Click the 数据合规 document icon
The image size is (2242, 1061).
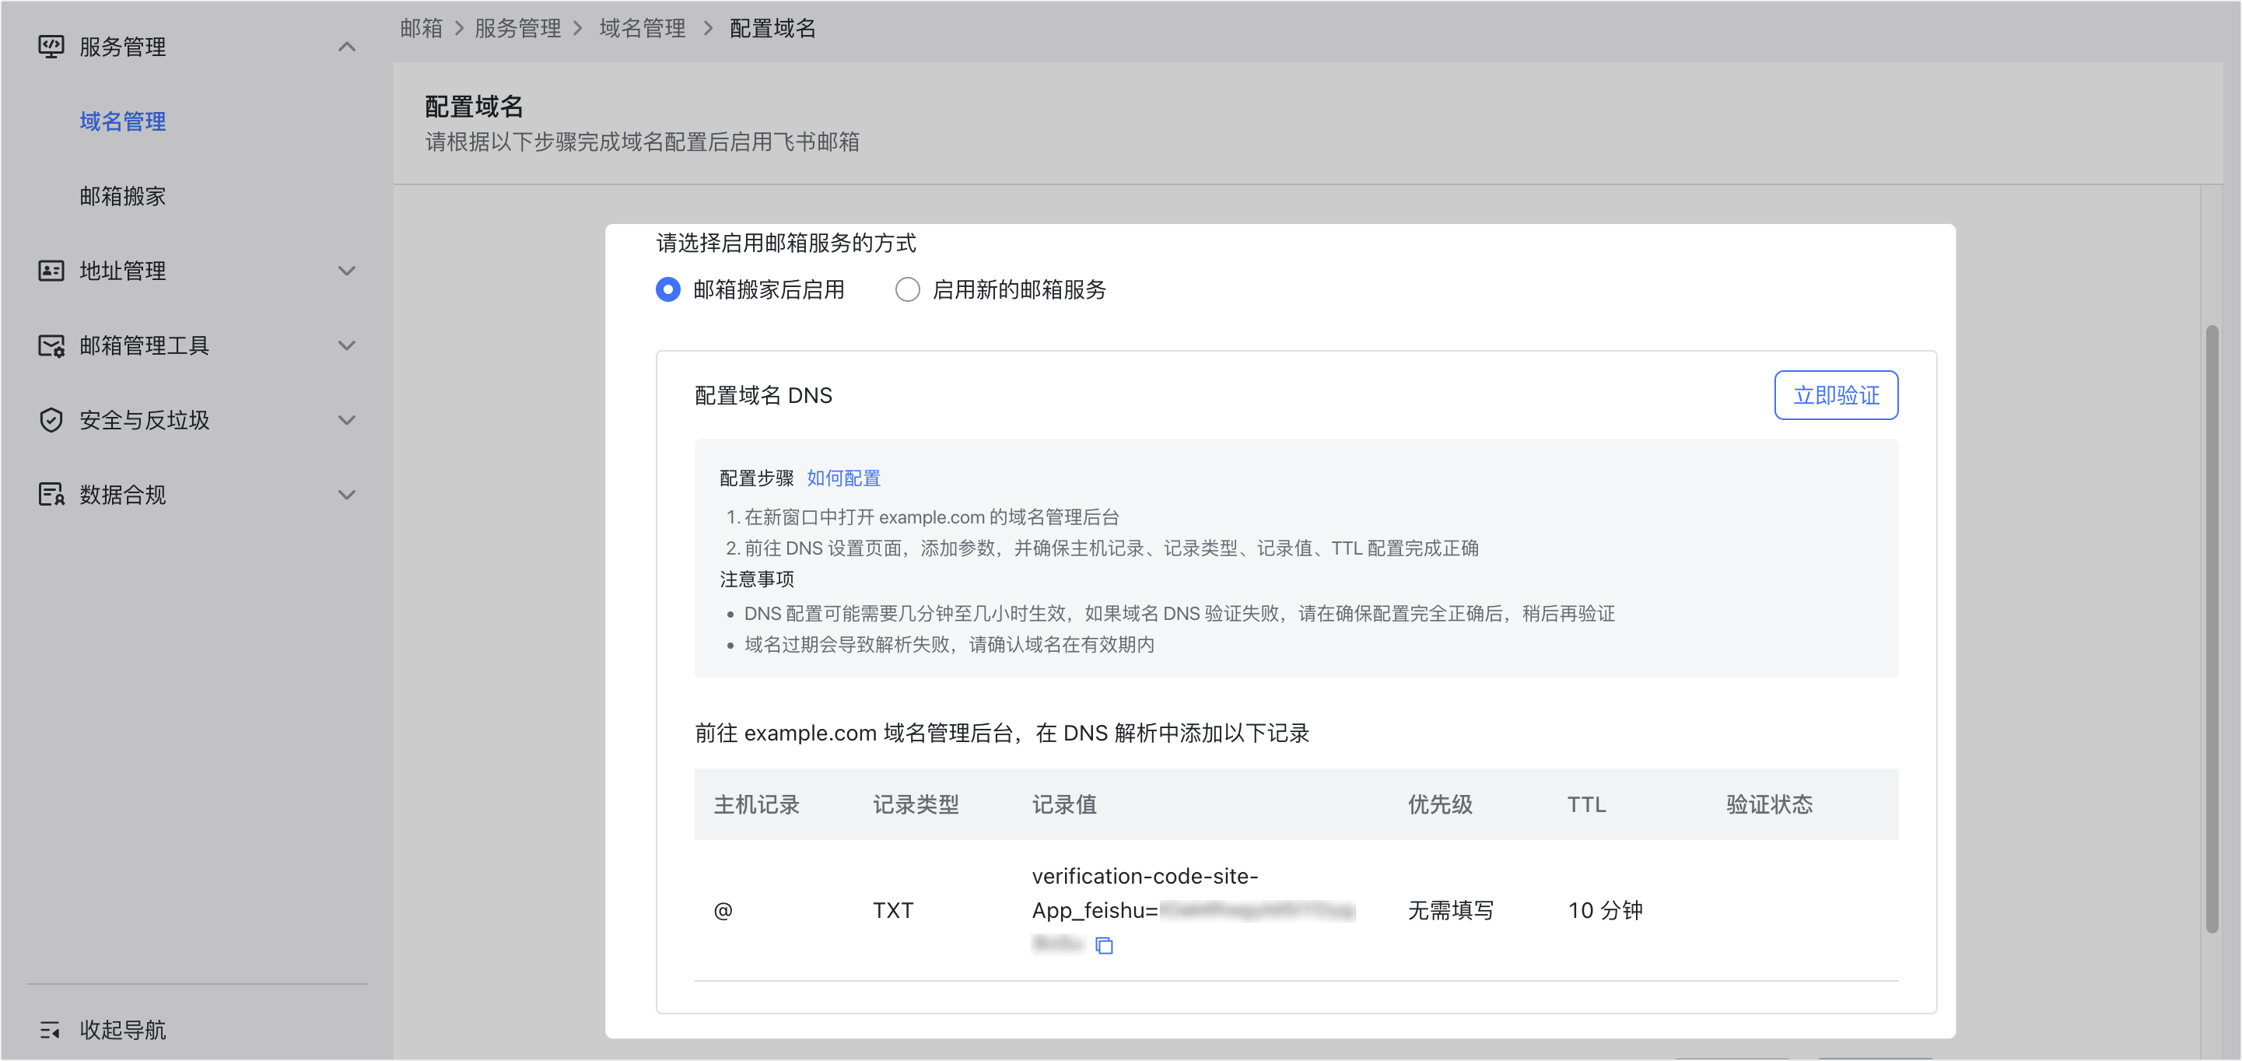51,495
